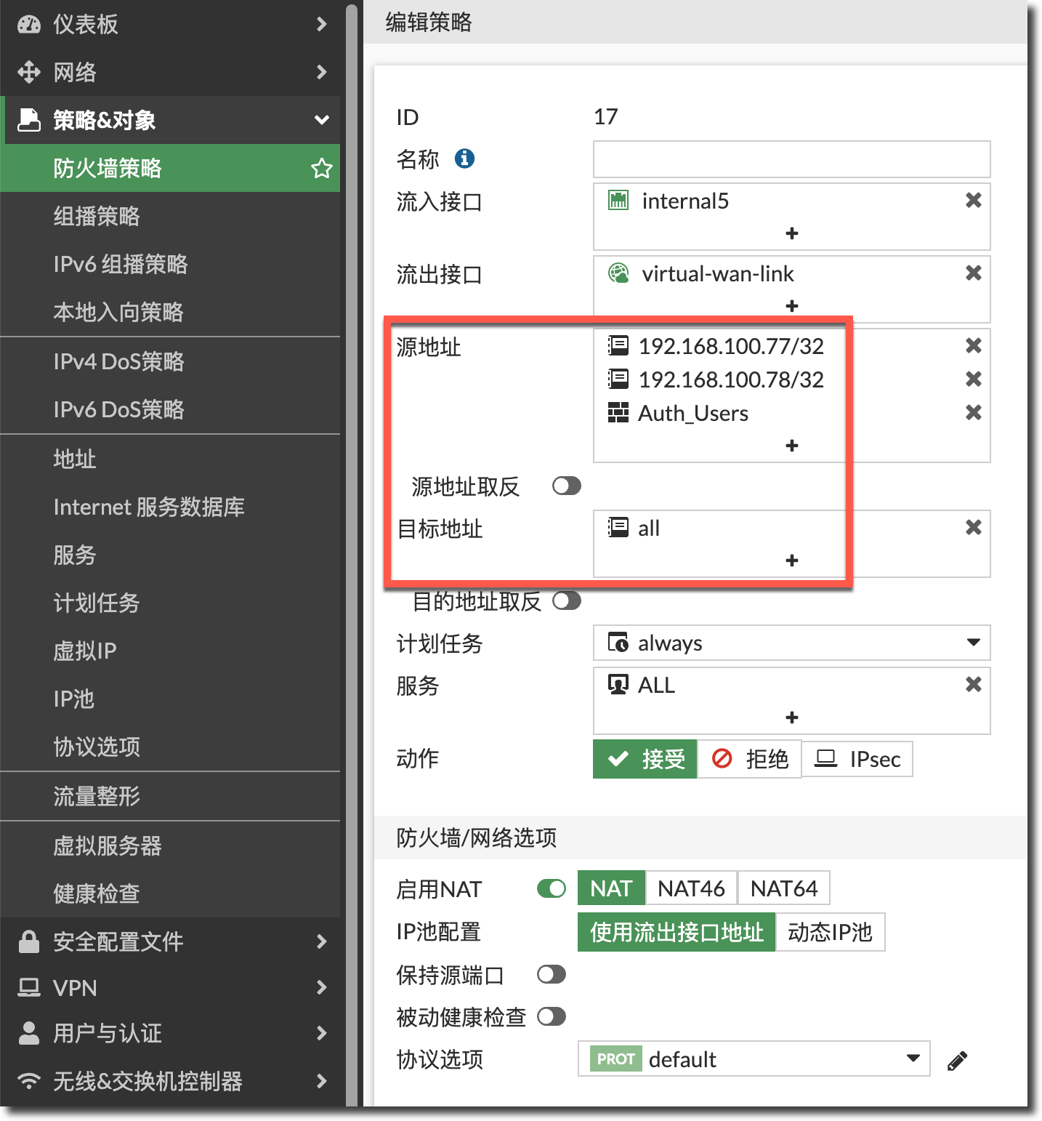Add a source address with plus
Screen dimensions: 1042x1121
click(x=792, y=446)
